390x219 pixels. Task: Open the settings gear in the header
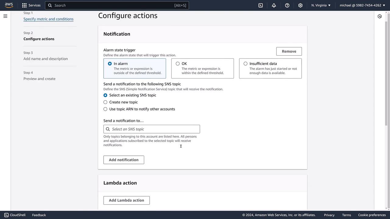click(300, 5)
